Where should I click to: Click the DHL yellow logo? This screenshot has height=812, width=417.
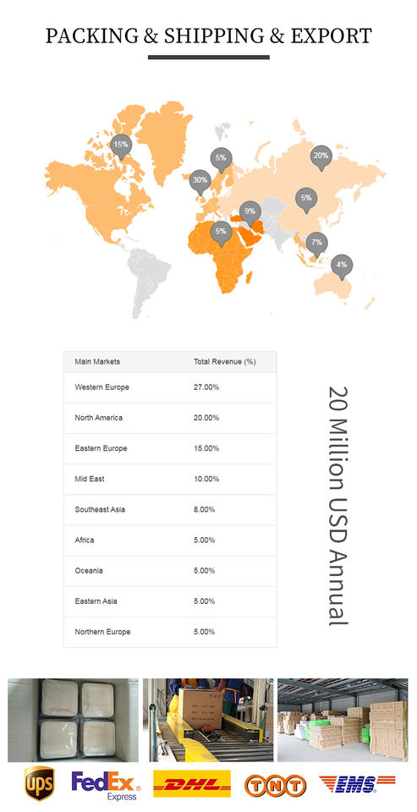tap(192, 783)
